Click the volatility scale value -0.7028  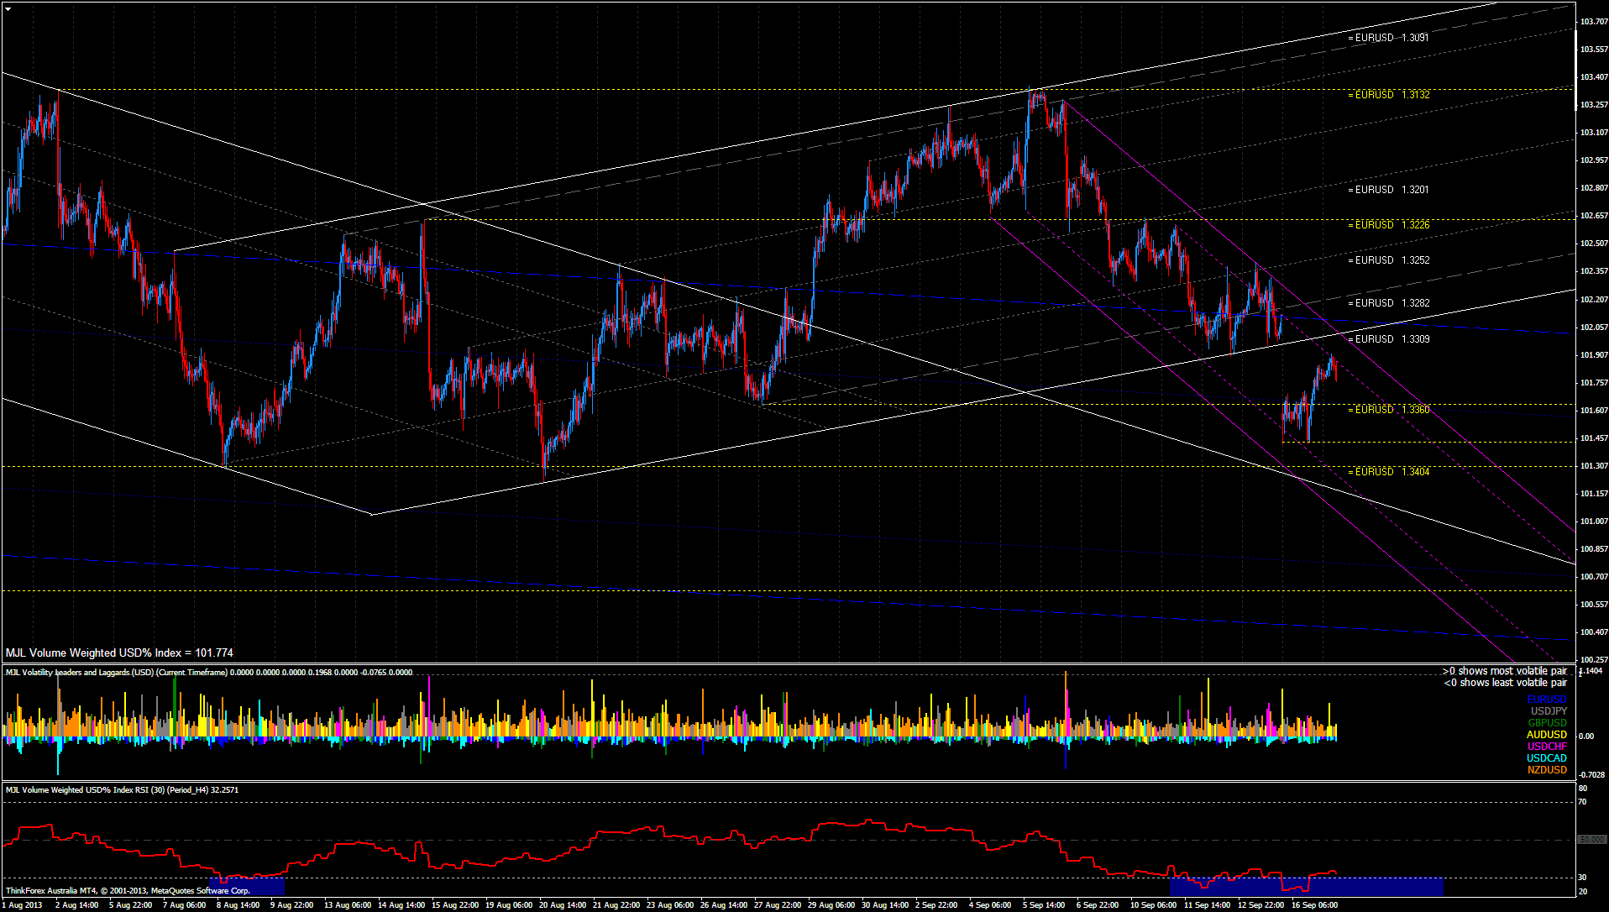point(1593,774)
